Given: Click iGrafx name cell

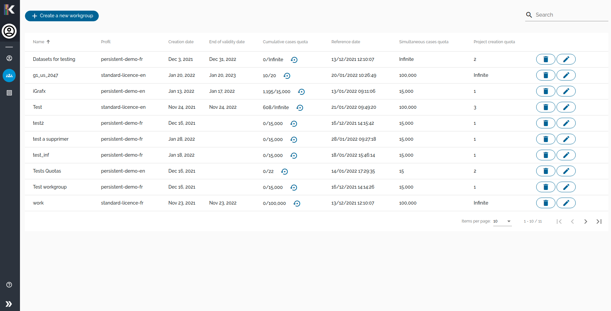Looking at the screenshot, I should [x=39, y=91].
